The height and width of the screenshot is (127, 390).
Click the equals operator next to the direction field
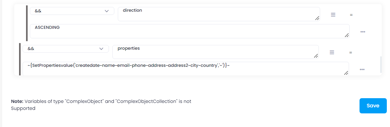pos(351,15)
